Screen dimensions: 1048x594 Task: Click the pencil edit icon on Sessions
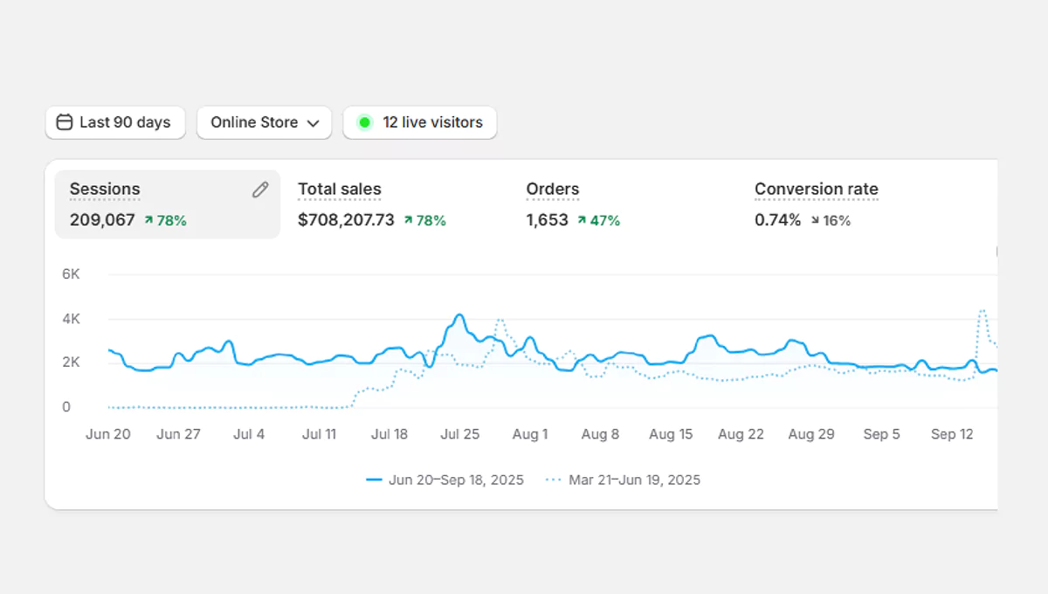click(260, 190)
